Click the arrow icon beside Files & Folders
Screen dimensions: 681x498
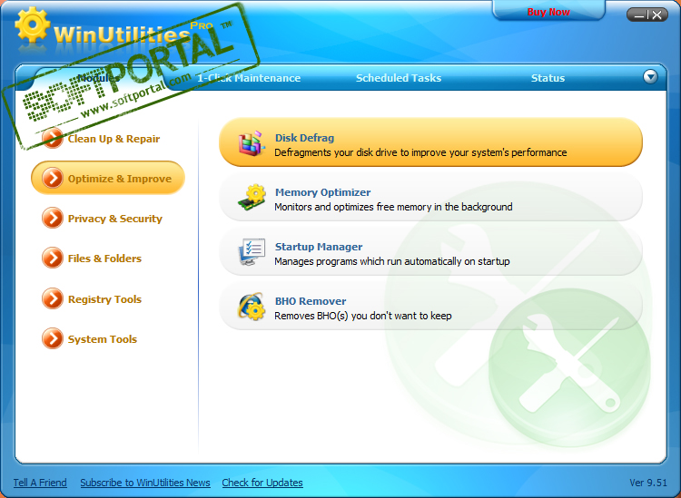click(x=53, y=259)
